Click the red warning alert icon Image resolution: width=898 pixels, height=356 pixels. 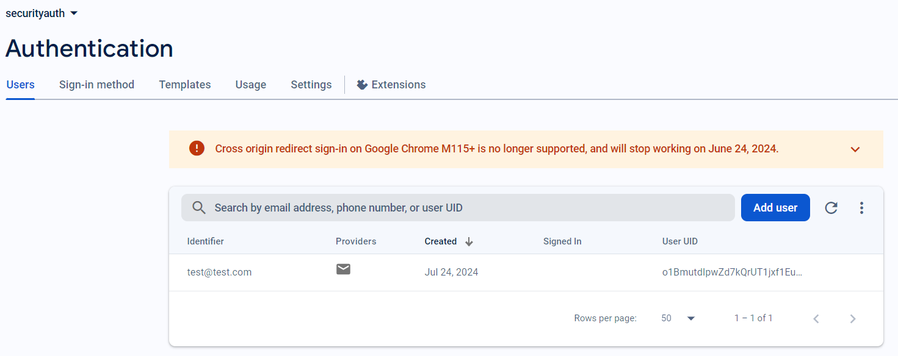[x=197, y=148]
